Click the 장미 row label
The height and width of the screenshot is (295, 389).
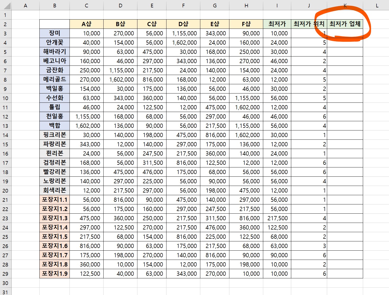click(x=54, y=33)
